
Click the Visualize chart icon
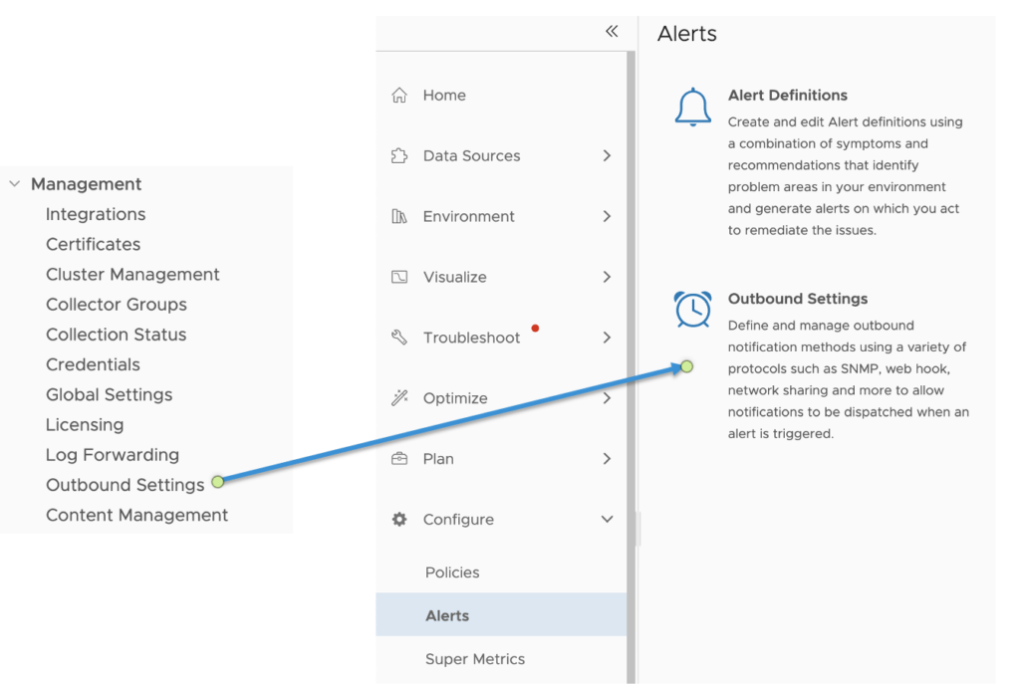tap(399, 278)
